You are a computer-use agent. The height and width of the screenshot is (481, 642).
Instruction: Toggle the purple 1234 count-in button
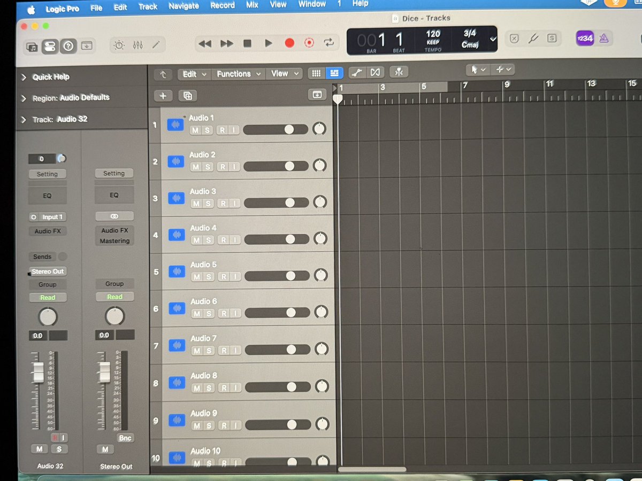pyautogui.click(x=585, y=38)
